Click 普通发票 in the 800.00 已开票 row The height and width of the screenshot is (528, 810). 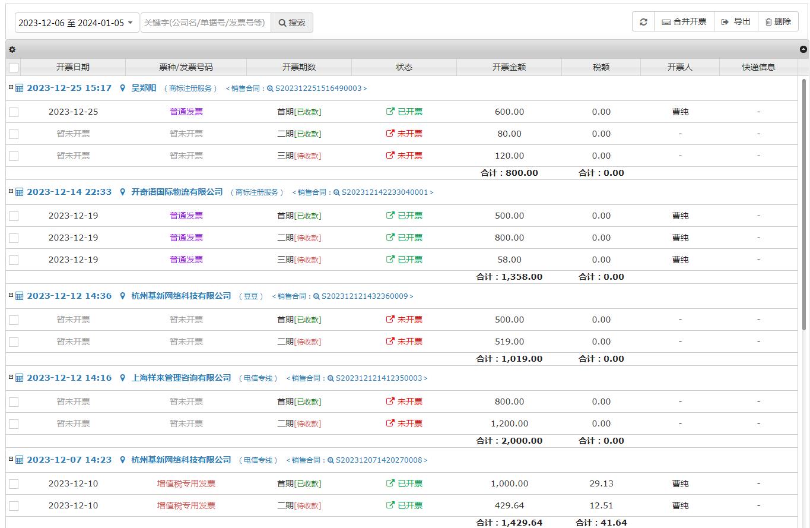tap(186, 238)
